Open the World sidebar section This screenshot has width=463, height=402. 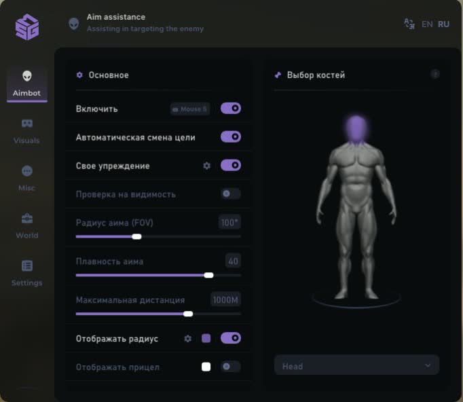26,225
